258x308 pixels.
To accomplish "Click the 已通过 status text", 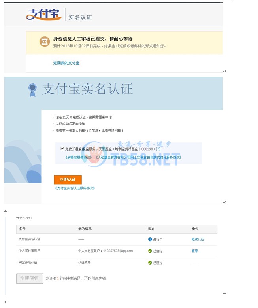I will [158, 263].
